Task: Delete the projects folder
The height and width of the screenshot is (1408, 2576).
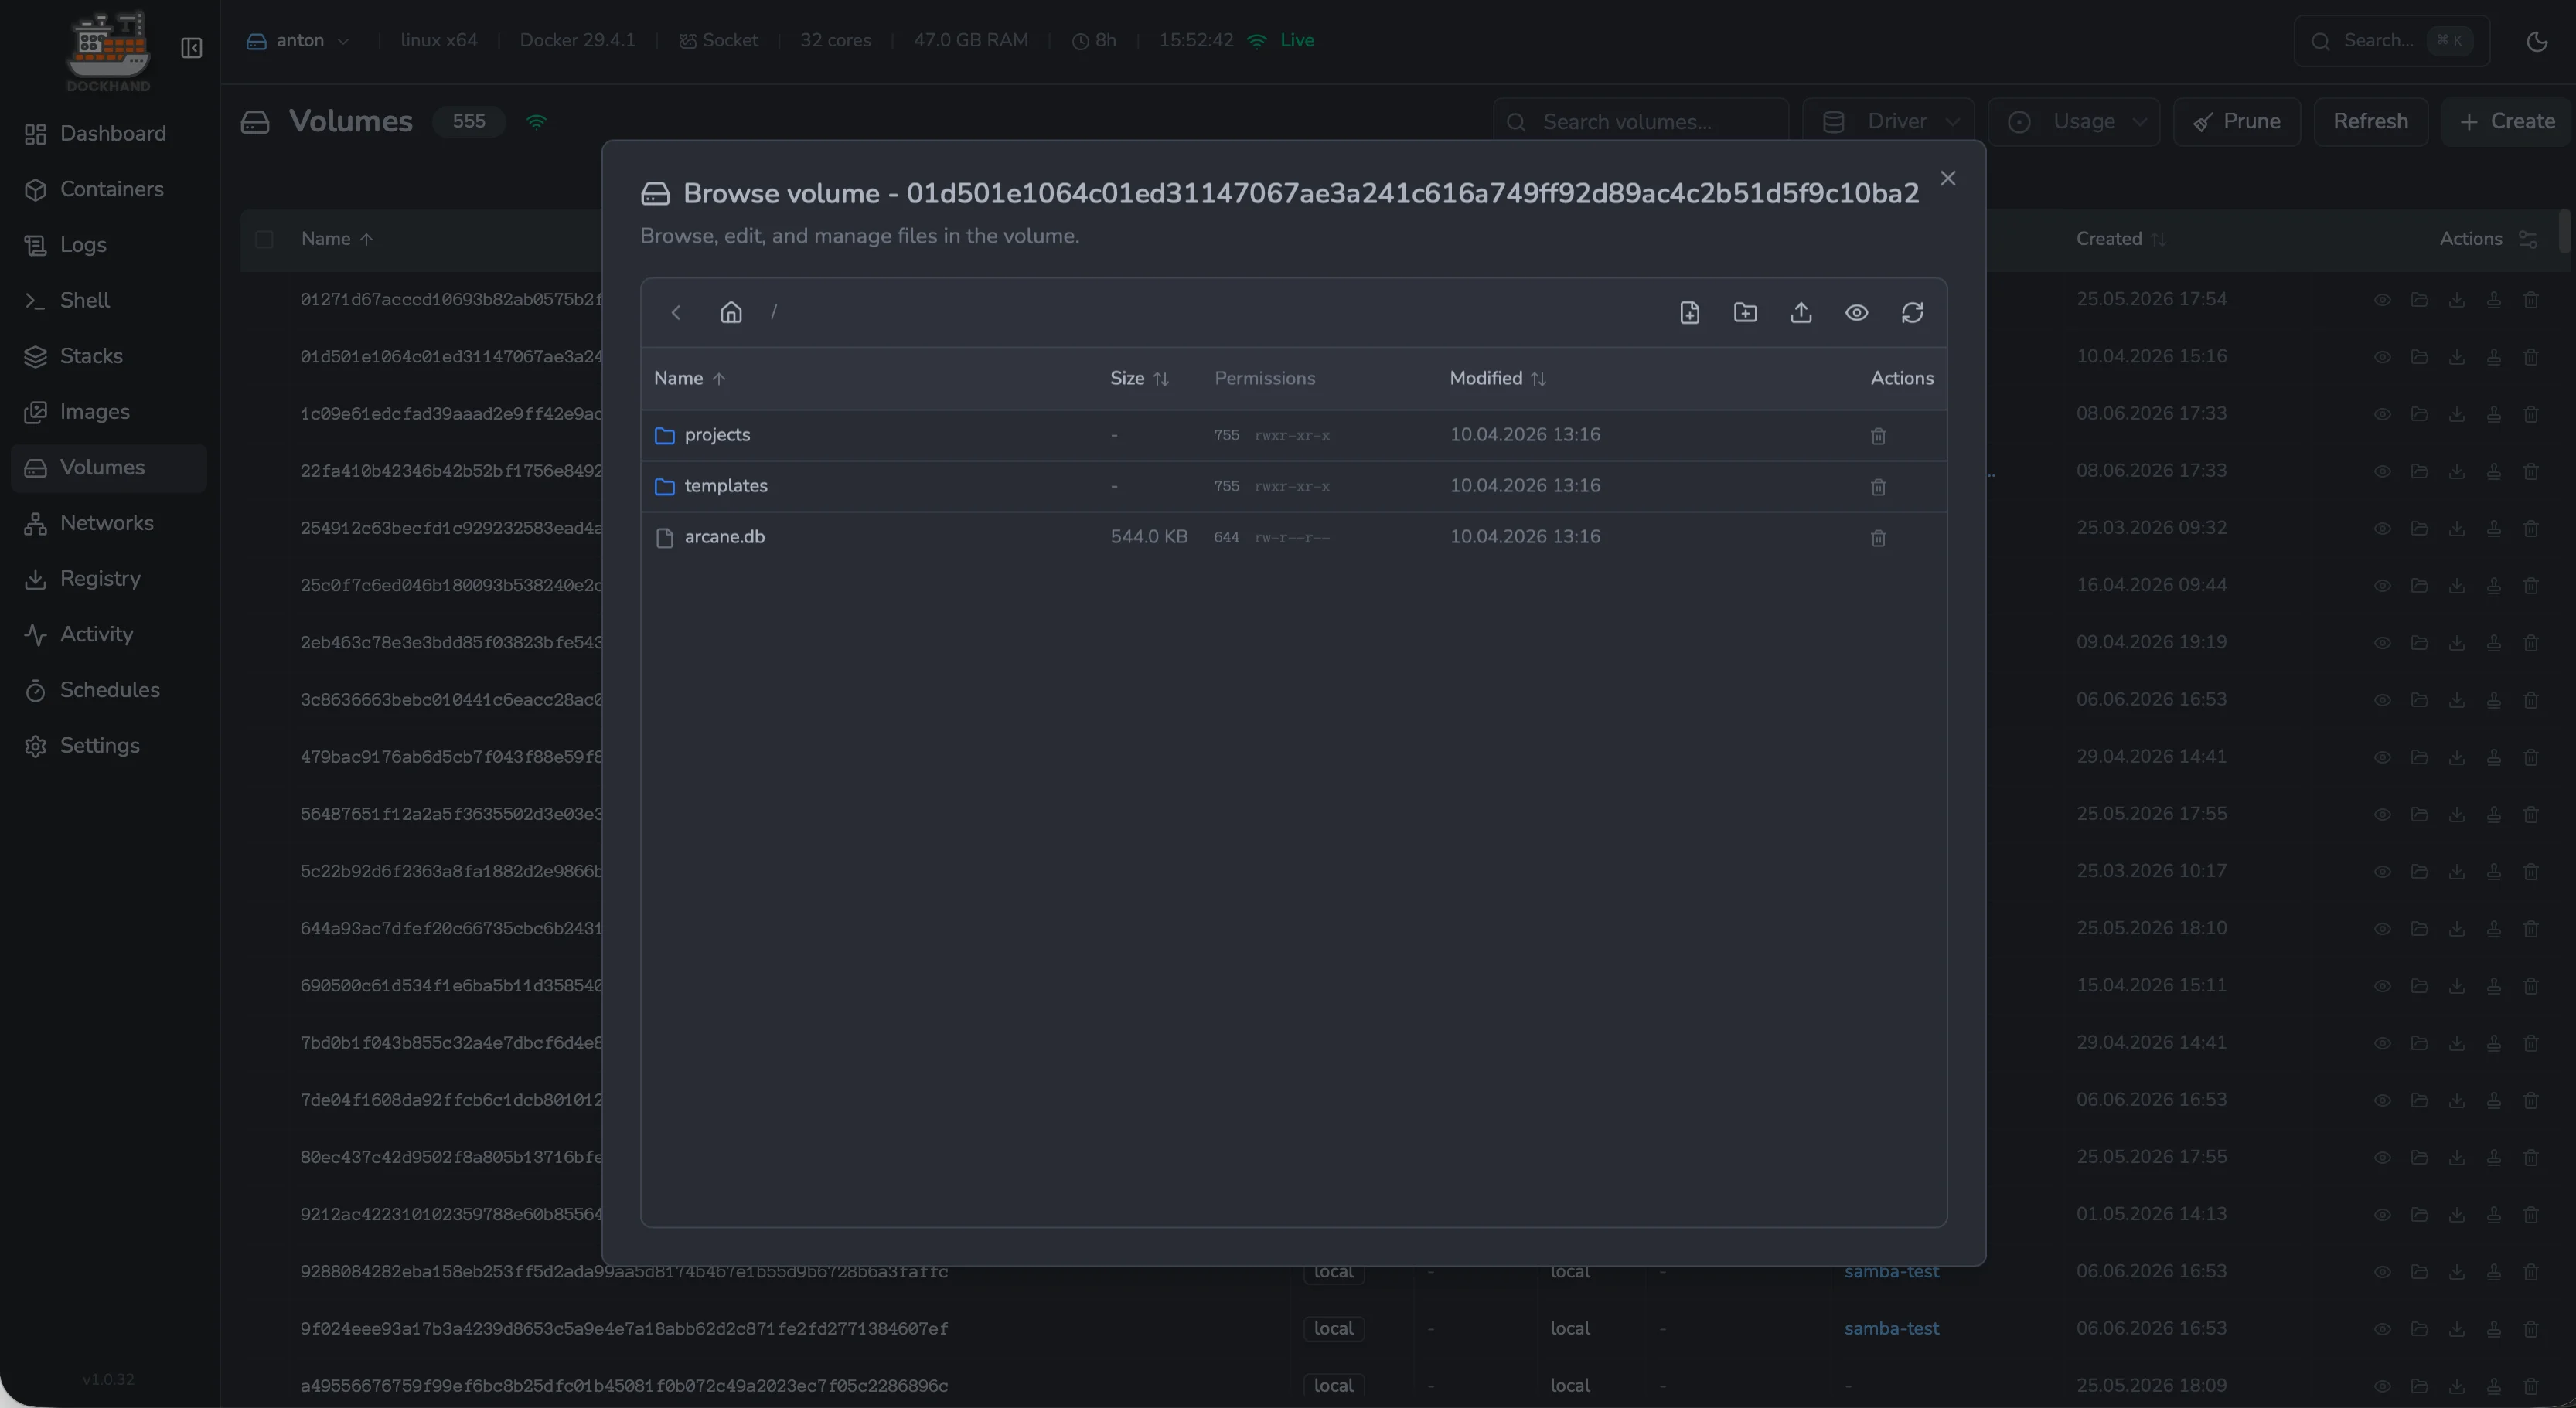Action: 1878,436
